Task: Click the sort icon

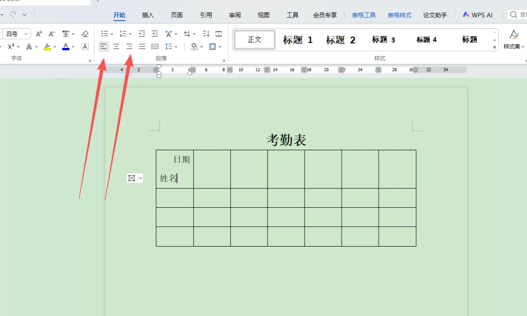Action: [x=206, y=34]
